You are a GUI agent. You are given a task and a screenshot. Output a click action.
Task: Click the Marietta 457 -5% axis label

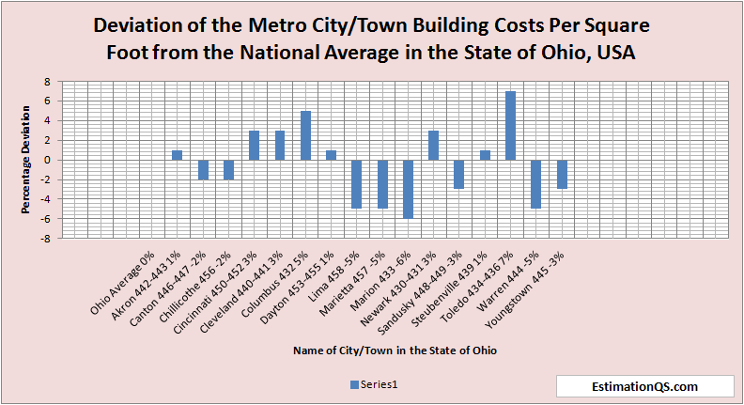coord(352,284)
